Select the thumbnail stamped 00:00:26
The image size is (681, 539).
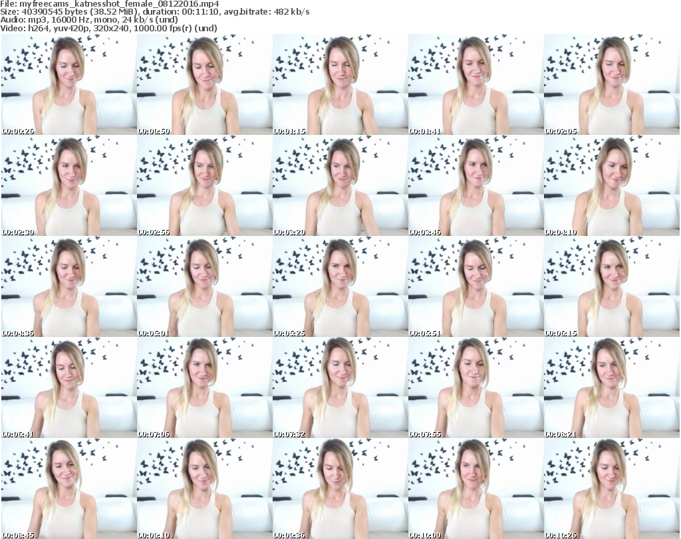[69, 84]
